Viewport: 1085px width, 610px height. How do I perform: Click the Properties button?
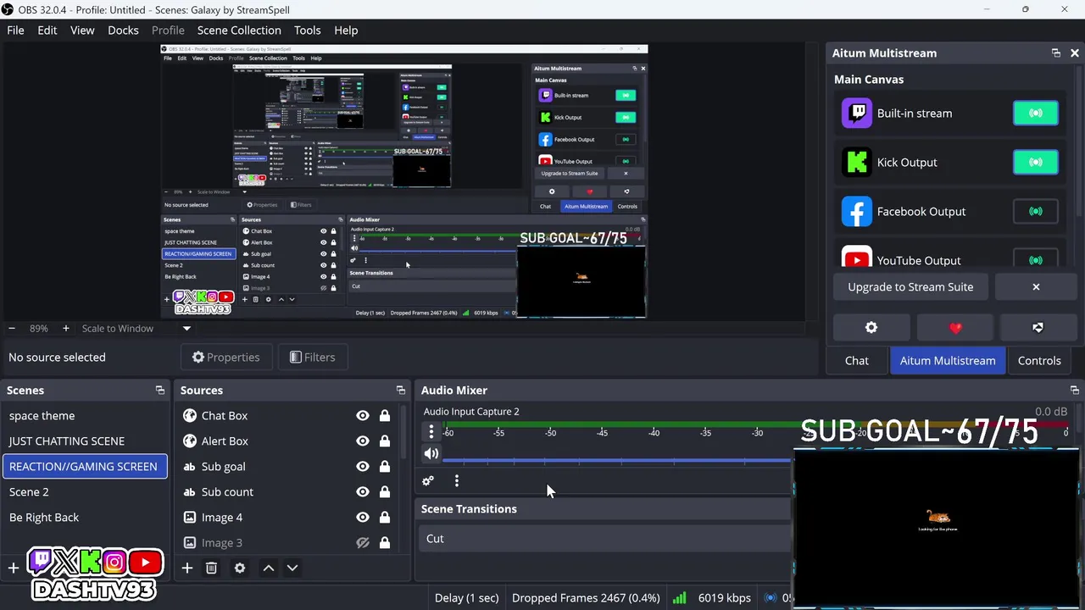pos(225,357)
